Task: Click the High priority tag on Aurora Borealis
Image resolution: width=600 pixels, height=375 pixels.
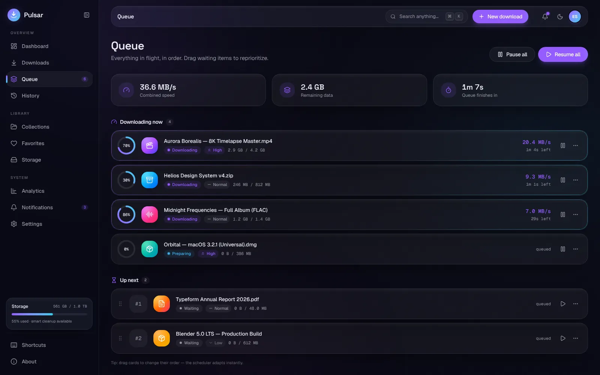Action: click(x=215, y=150)
